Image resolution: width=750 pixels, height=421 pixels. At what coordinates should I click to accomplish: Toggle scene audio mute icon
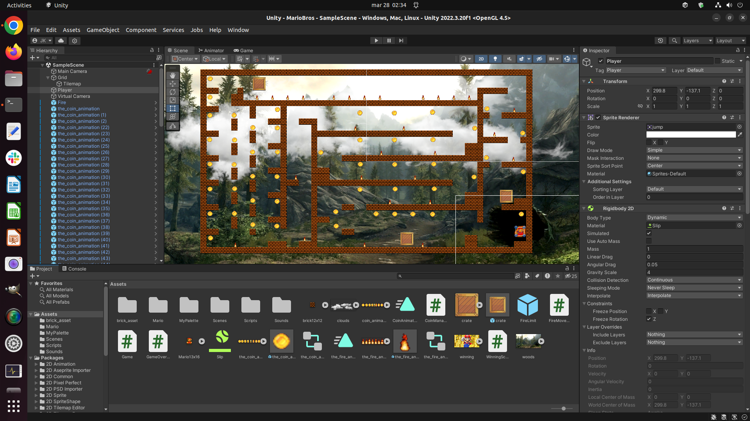[x=509, y=59]
